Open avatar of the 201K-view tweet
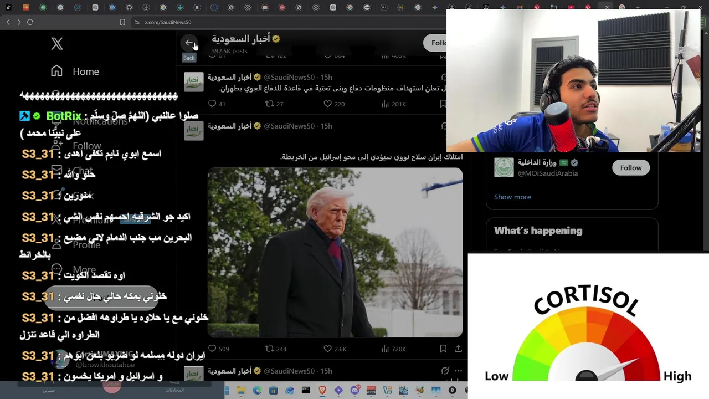 194,82
